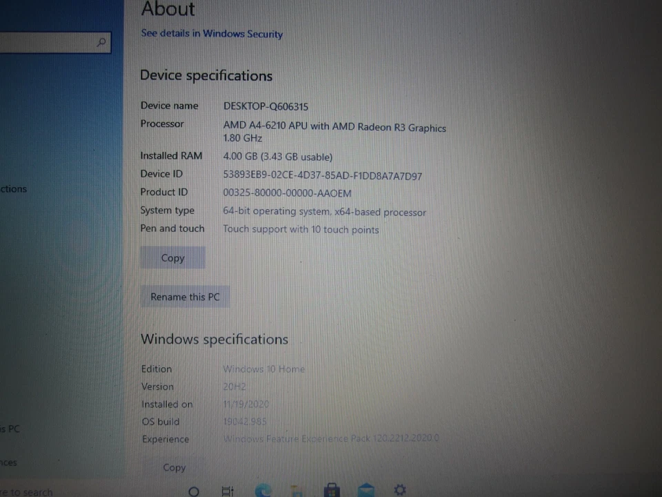The width and height of the screenshot is (662, 497).
Task: Click Product ID value 00325-80000-00000-AAOEM
Action: 287,193
